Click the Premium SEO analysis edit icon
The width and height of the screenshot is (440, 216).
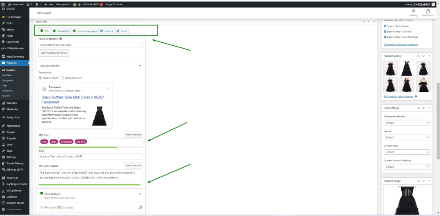pyautogui.click(x=140, y=207)
